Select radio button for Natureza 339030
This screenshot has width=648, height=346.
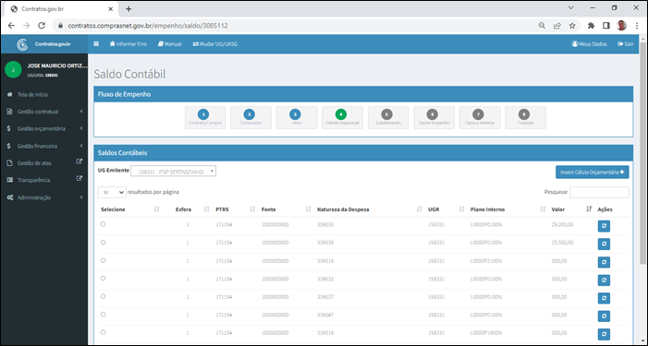(x=104, y=224)
